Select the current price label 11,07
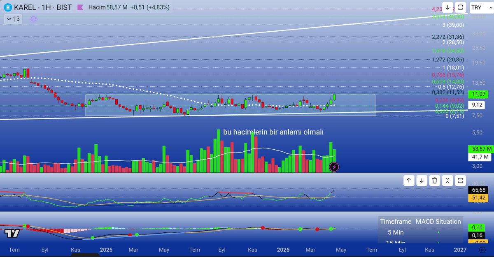 point(478,94)
